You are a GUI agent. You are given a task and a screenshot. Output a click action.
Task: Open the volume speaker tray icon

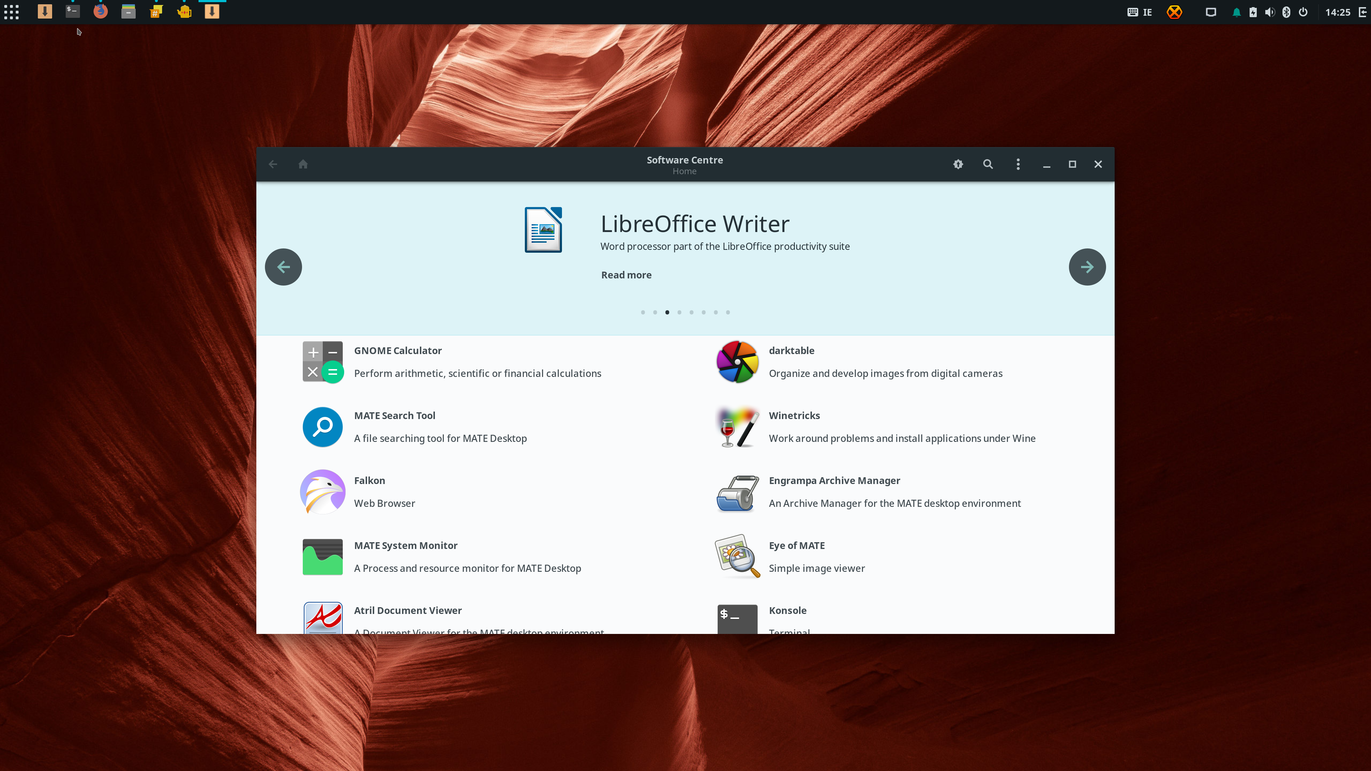[x=1270, y=12]
